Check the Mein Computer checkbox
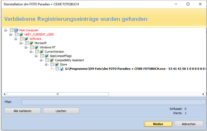207x131 pixels. click(11, 30)
